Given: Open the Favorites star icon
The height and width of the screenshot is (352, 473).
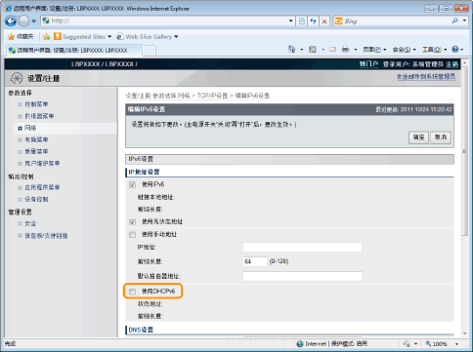Looking at the screenshot, I should coord(12,37).
